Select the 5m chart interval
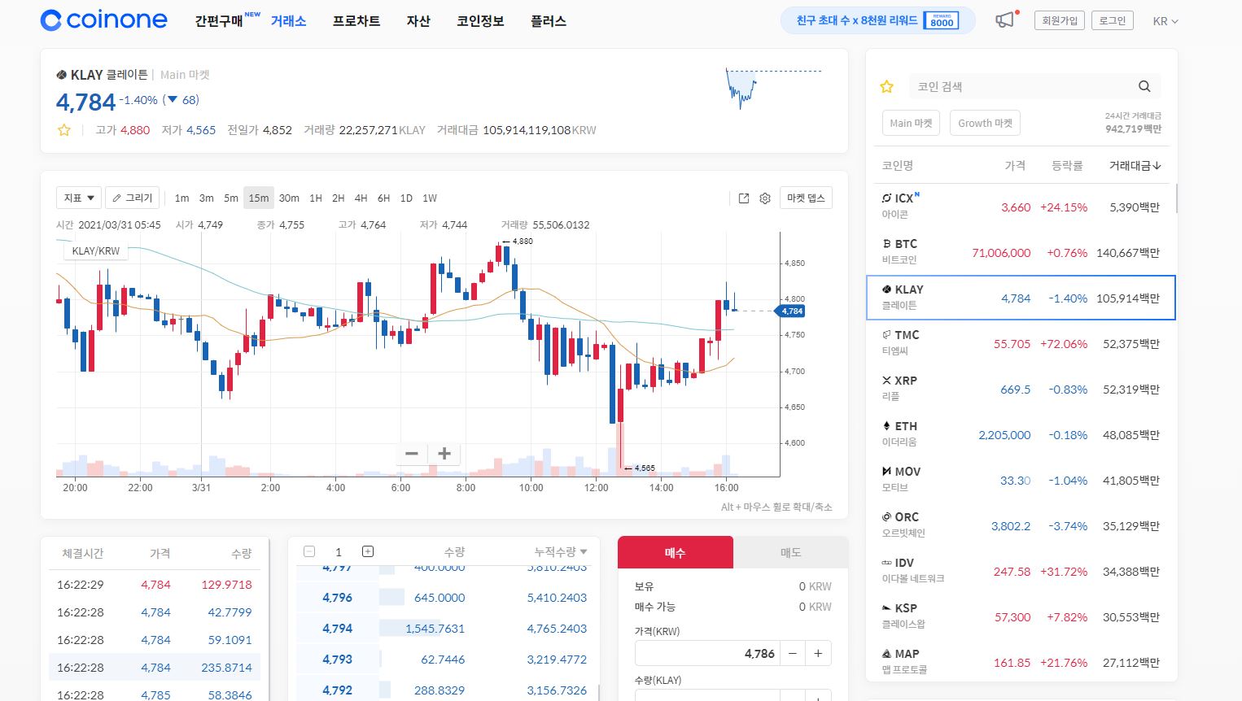This screenshot has width=1242, height=701. pyautogui.click(x=231, y=198)
